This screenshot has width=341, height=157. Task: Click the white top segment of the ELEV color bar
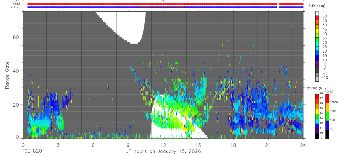[317, 13]
